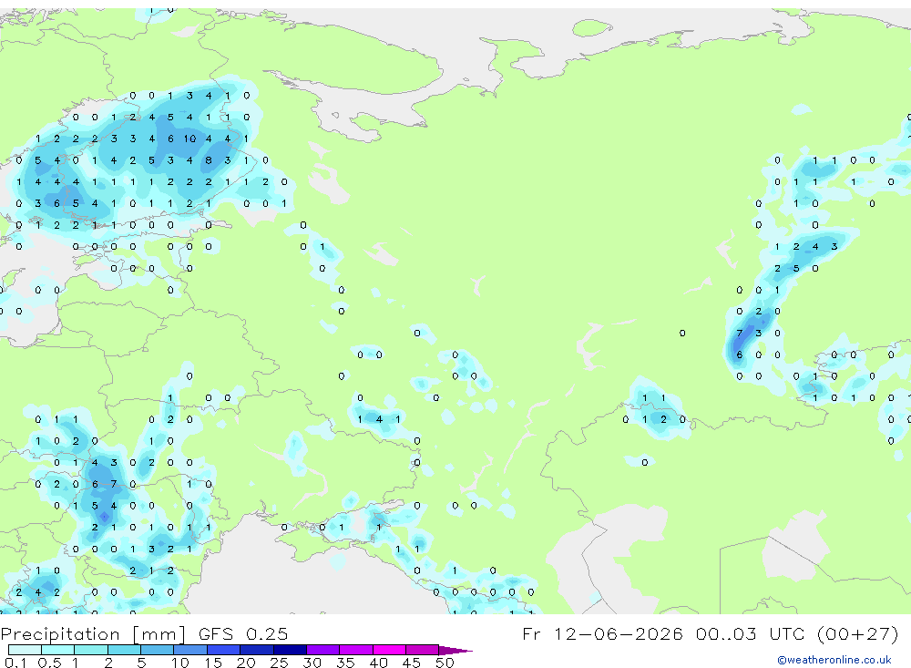
Task: Click the 'GFS 0.25' model label
Action: (243, 633)
